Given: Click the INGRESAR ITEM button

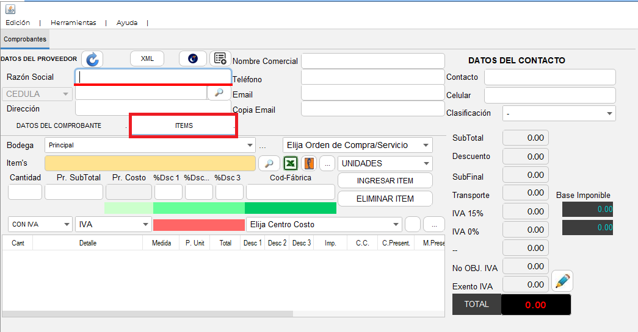Looking at the screenshot, I should (x=385, y=180).
